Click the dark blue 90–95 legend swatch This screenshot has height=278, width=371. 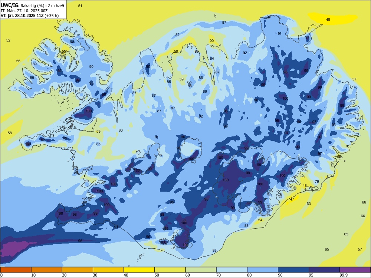[293, 270]
